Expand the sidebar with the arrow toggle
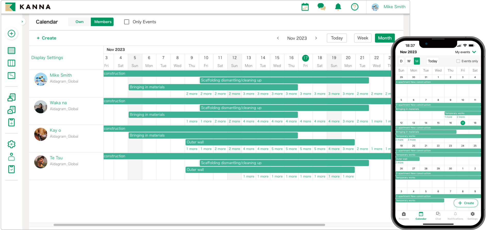Screen dimensions: 487x230 [x=22, y=22]
